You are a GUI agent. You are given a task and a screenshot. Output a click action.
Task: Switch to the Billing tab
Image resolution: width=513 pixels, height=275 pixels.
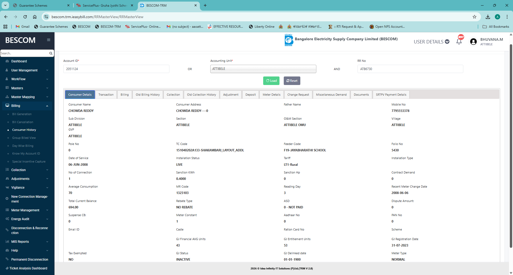click(125, 95)
